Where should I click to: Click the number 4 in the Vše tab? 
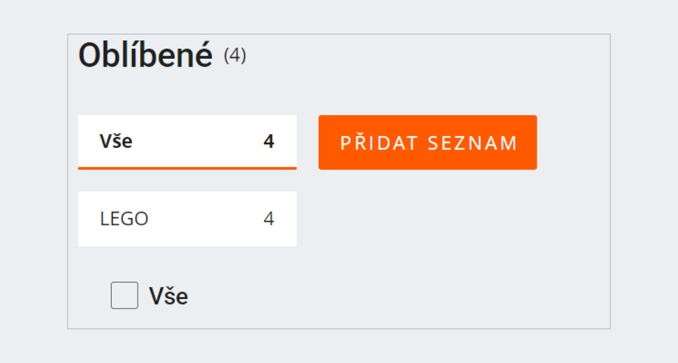point(269,142)
